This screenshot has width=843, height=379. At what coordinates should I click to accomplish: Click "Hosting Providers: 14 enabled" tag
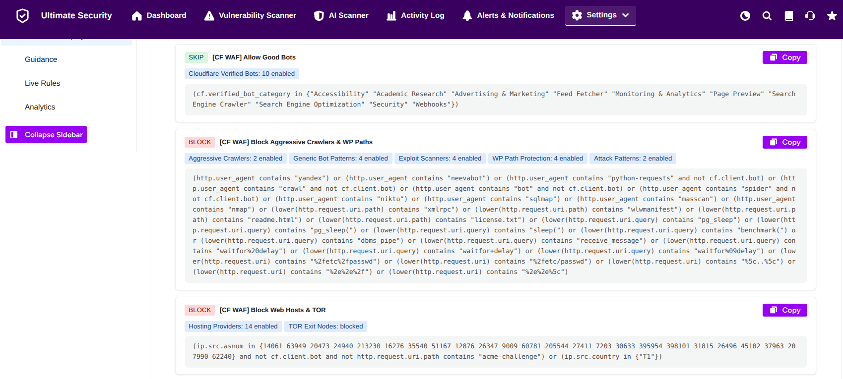pyautogui.click(x=233, y=326)
